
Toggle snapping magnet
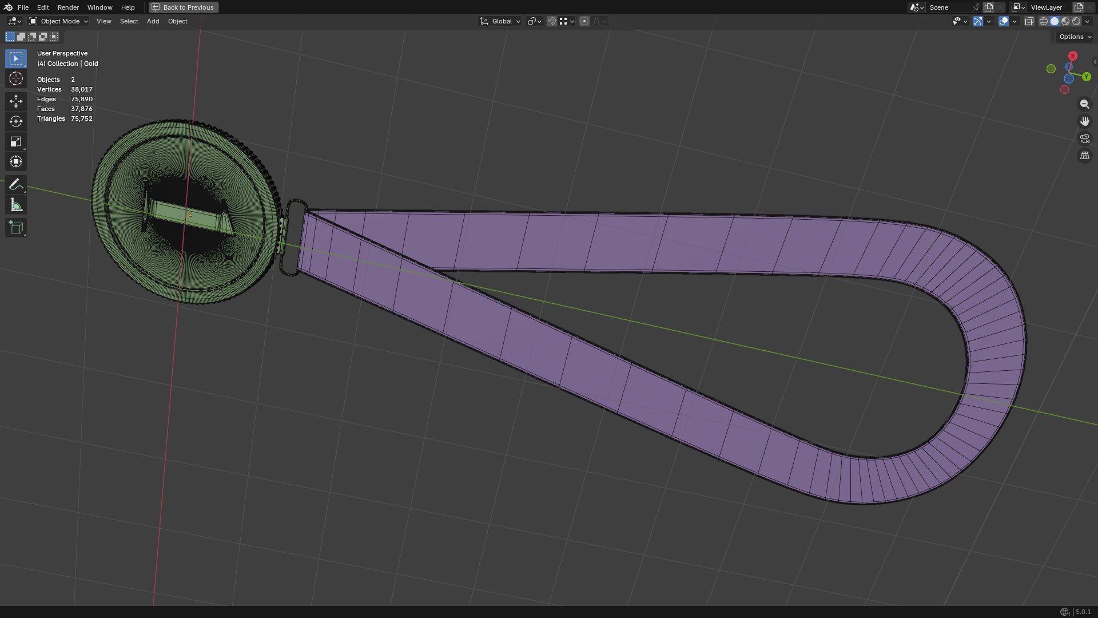pyautogui.click(x=552, y=21)
